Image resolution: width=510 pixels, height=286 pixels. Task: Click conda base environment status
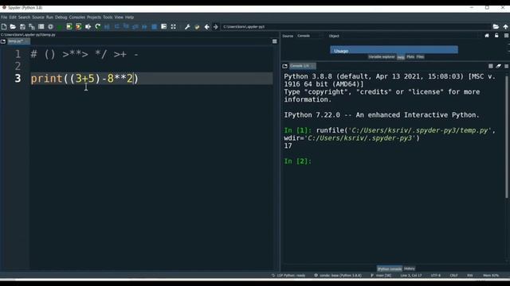[x=338, y=276]
